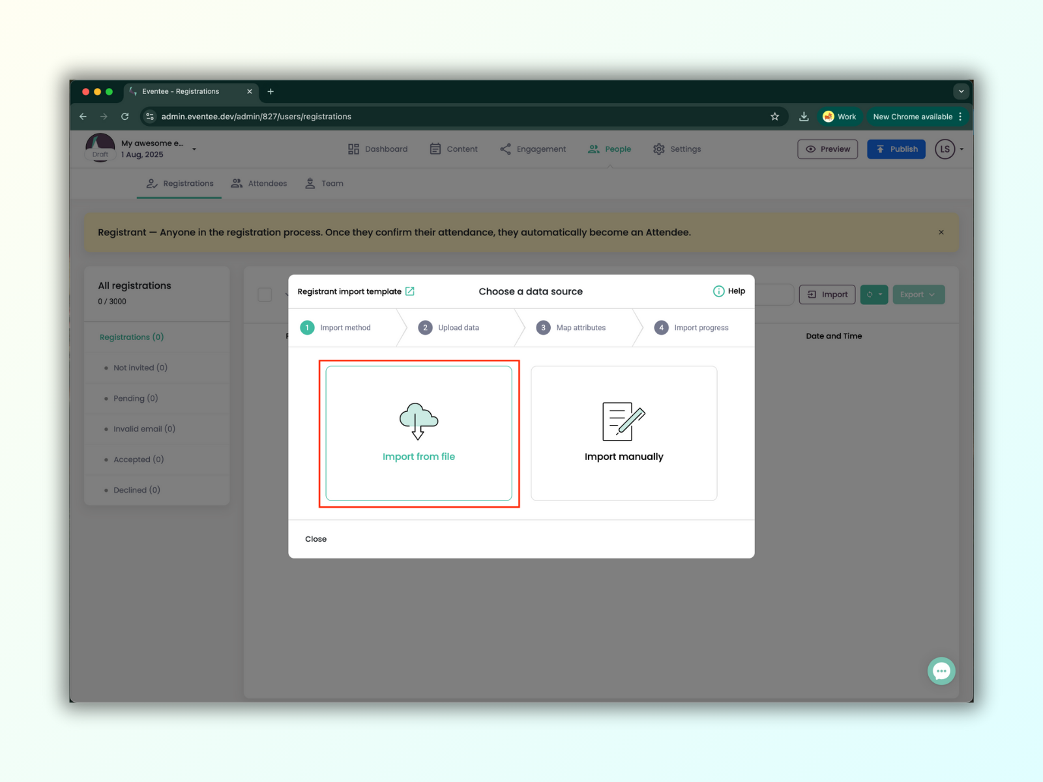Publish the event
This screenshot has width=1043, height=782.
point(896,149)
